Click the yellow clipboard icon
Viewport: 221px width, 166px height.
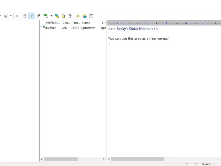[x=64, y=16]
